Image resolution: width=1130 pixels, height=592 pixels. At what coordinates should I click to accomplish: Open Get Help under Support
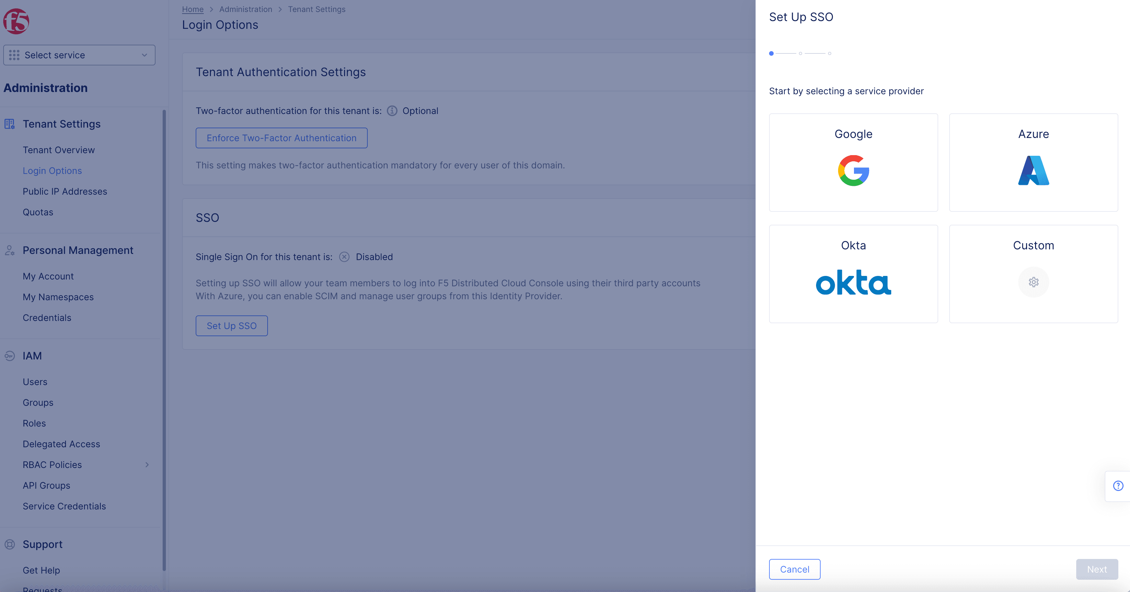(41, 571)
